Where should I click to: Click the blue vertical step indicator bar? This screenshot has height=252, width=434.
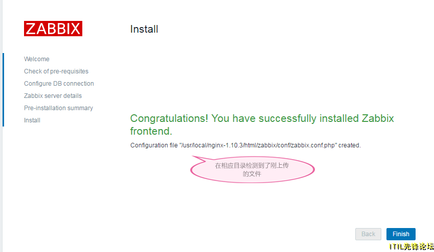(3, 90)
